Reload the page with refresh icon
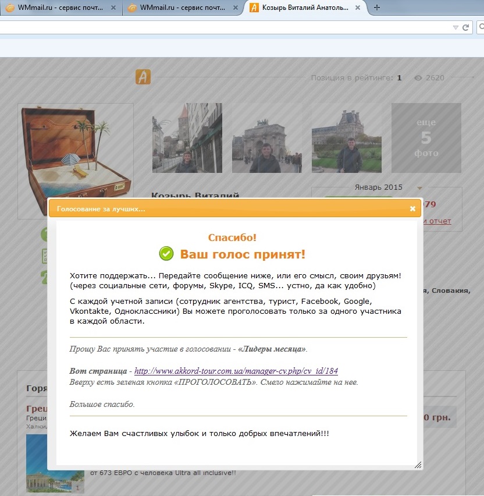 (465, 27)
